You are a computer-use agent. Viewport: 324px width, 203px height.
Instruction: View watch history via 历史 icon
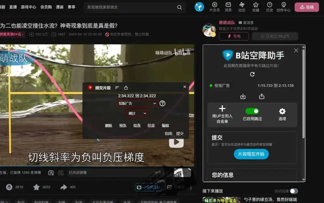(269, 5)
